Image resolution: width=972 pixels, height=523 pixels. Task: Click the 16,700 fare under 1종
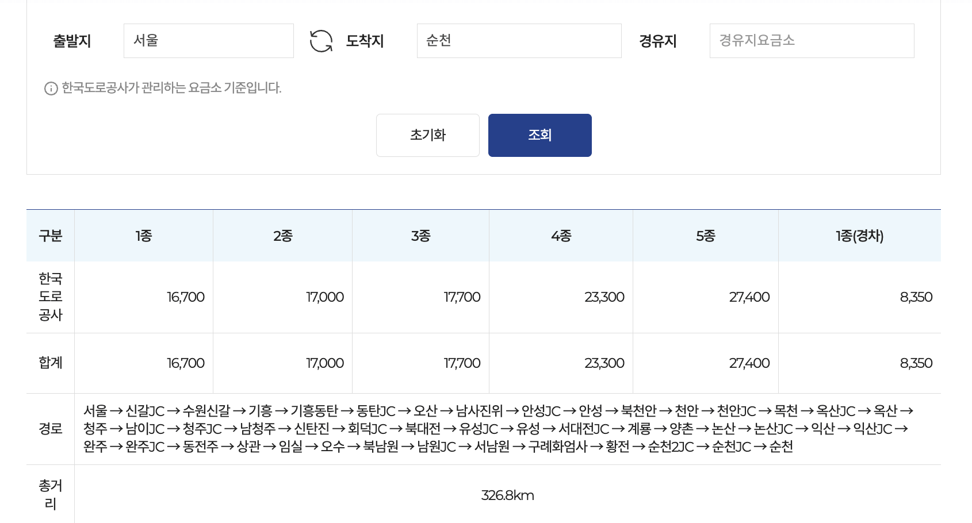coord(185,297)
